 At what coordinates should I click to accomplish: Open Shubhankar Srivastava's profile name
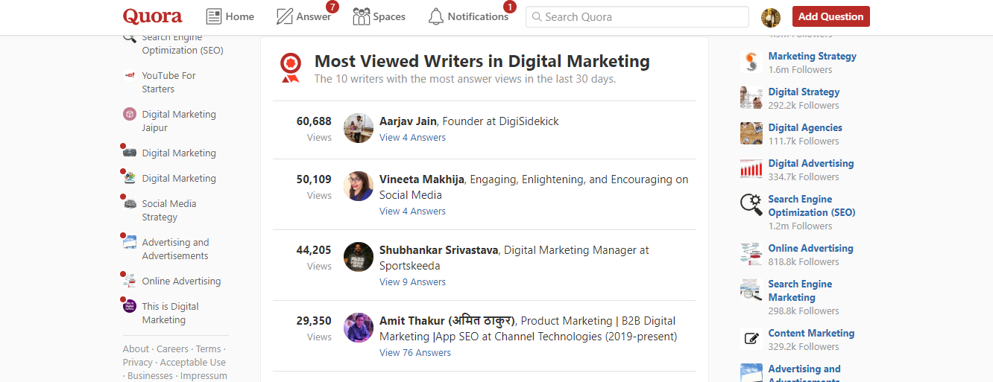(438, 249)
